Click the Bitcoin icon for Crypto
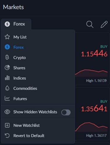 click(7, 58)
